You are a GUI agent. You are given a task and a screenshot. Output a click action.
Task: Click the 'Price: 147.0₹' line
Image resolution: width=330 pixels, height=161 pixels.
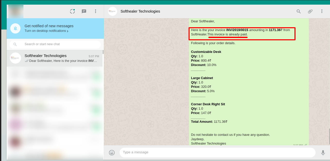(201, 113)
